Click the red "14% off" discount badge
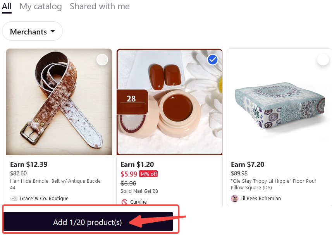This screenshot has height=235, width=332. [x=148, y=173]
